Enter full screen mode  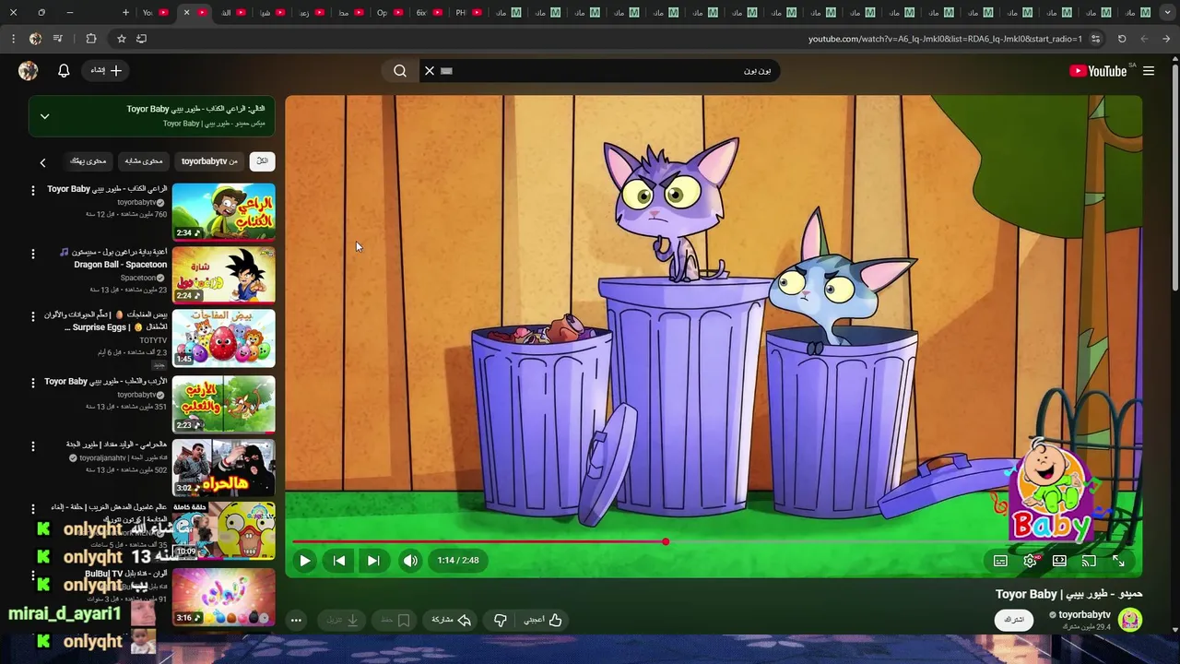click(x=1118, y=561)
